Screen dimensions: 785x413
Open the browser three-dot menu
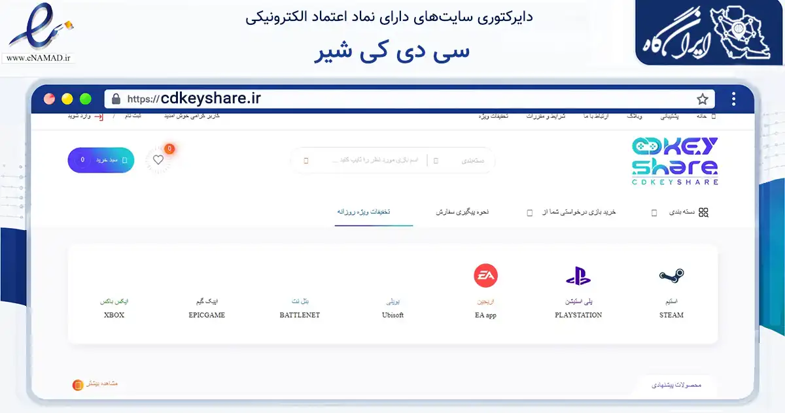click(734, 99)
